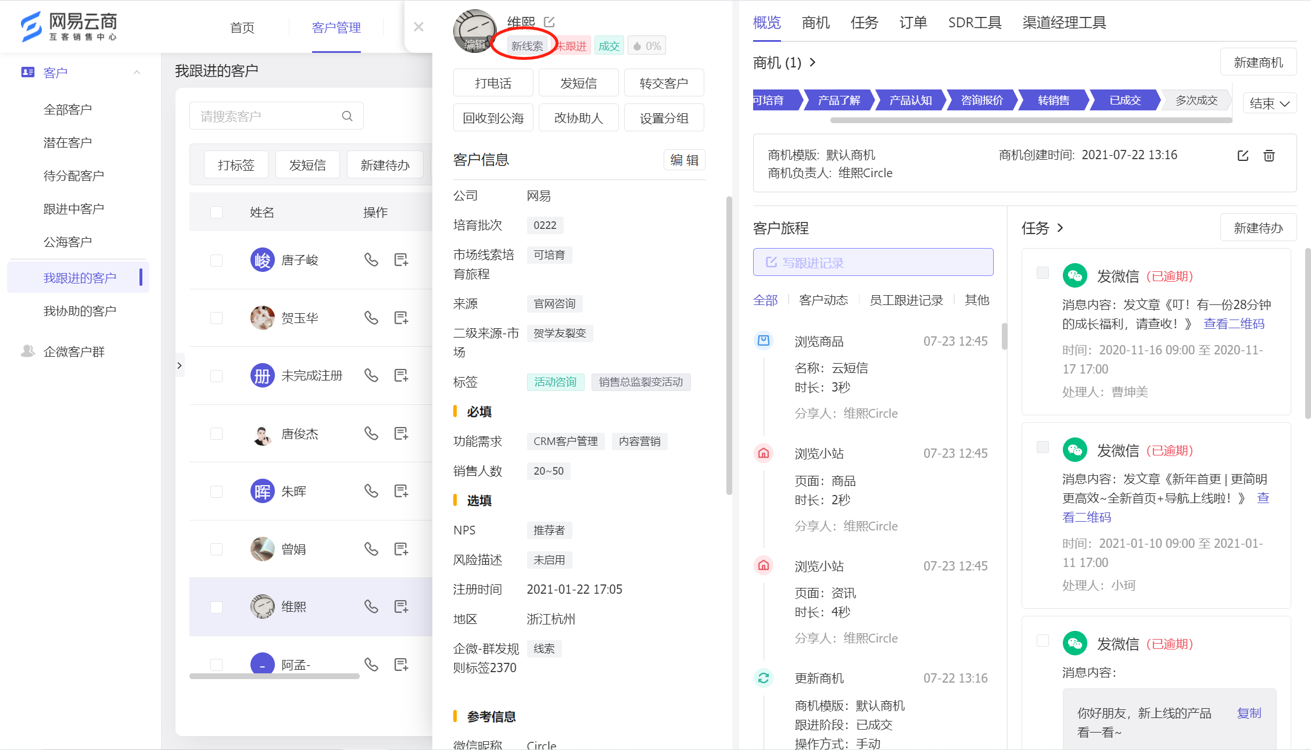This screenshot has width=1311, height=750.
Task: Call 维熙 from the list row
Action: (371, 607)
